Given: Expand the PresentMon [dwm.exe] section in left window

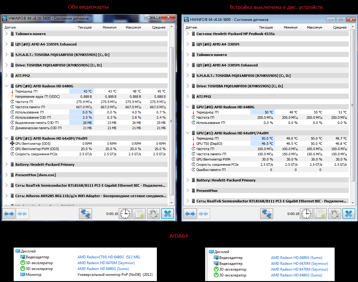Looking at the screenshot, I should (7, 175).
